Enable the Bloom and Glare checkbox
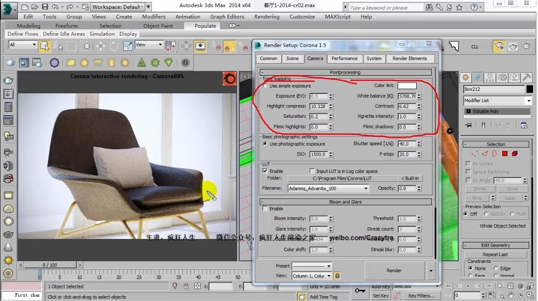This screenshot has height=301, width=538. click(x=265, y=209)
